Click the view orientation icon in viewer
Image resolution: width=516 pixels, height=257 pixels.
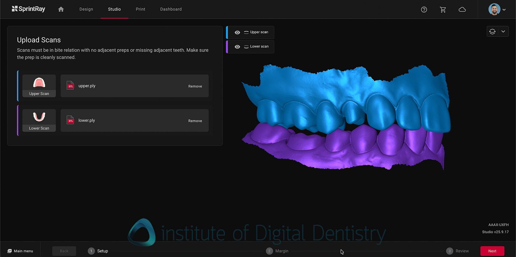point(492,32)
